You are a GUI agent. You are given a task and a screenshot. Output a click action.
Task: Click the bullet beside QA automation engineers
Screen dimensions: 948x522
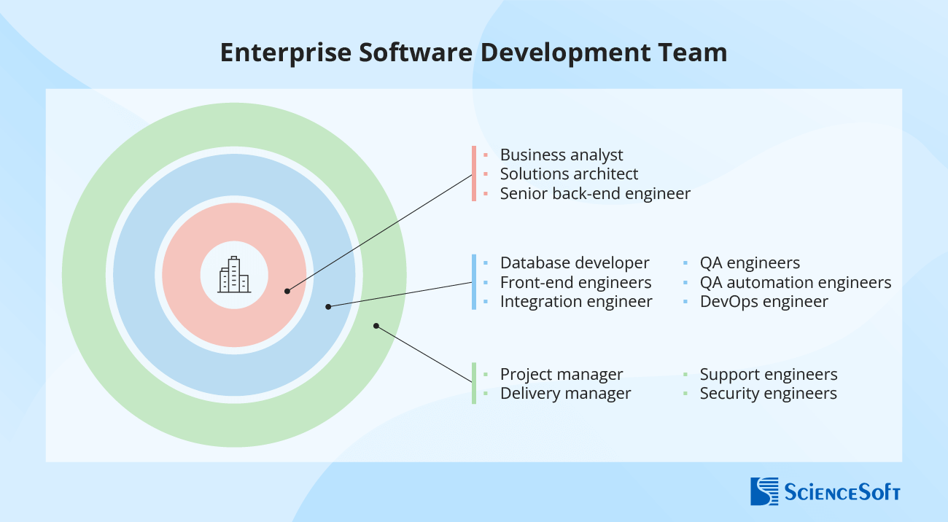[x=686, y=282]
